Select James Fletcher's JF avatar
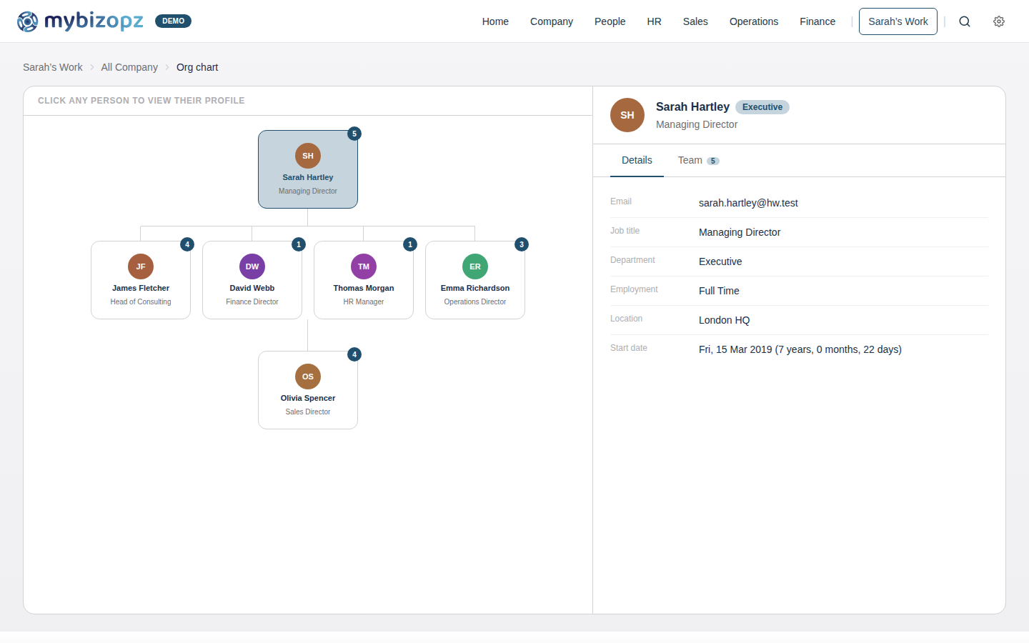This screenshot has width=1029, height=643. (x=140, y=266)
